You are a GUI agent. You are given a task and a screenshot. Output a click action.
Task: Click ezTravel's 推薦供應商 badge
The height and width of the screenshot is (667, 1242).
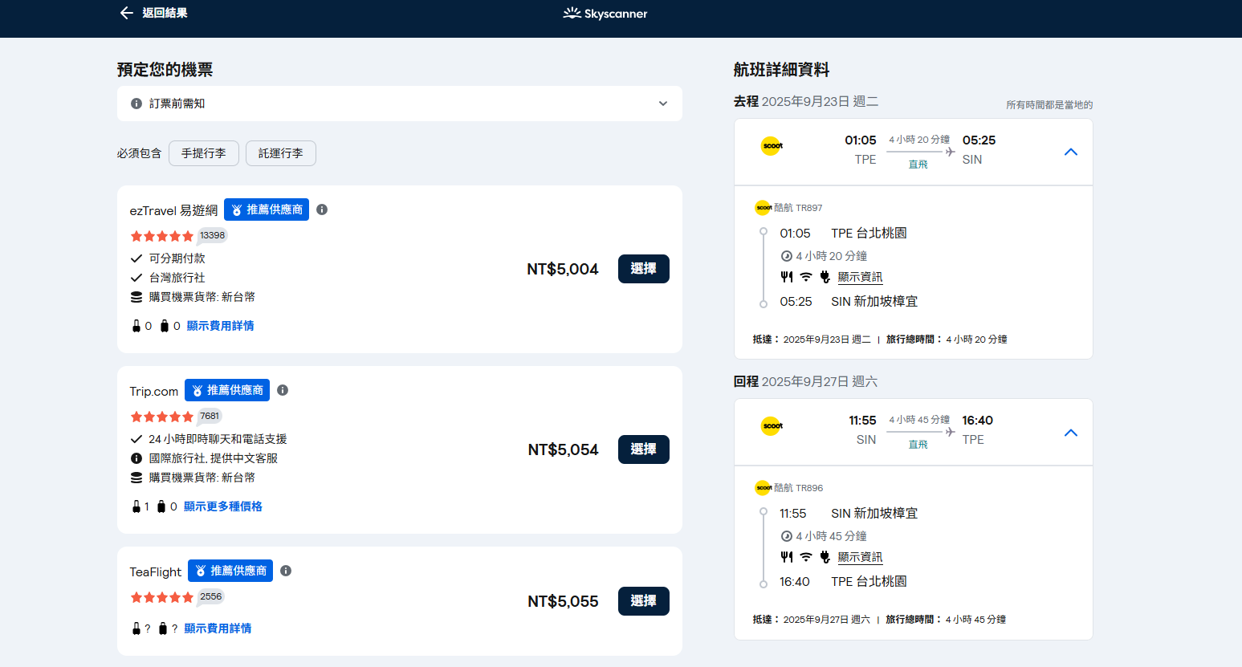[x=267, y=209]
